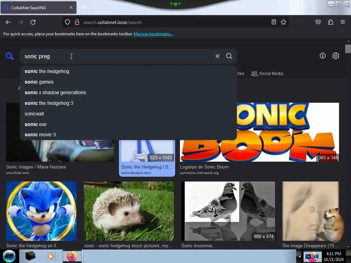The height and width of the screenshot is (263, 351).
Task: Choose suggestion 'sonic movie 3'
Action: pyautogui.click(x=128, y=135)
